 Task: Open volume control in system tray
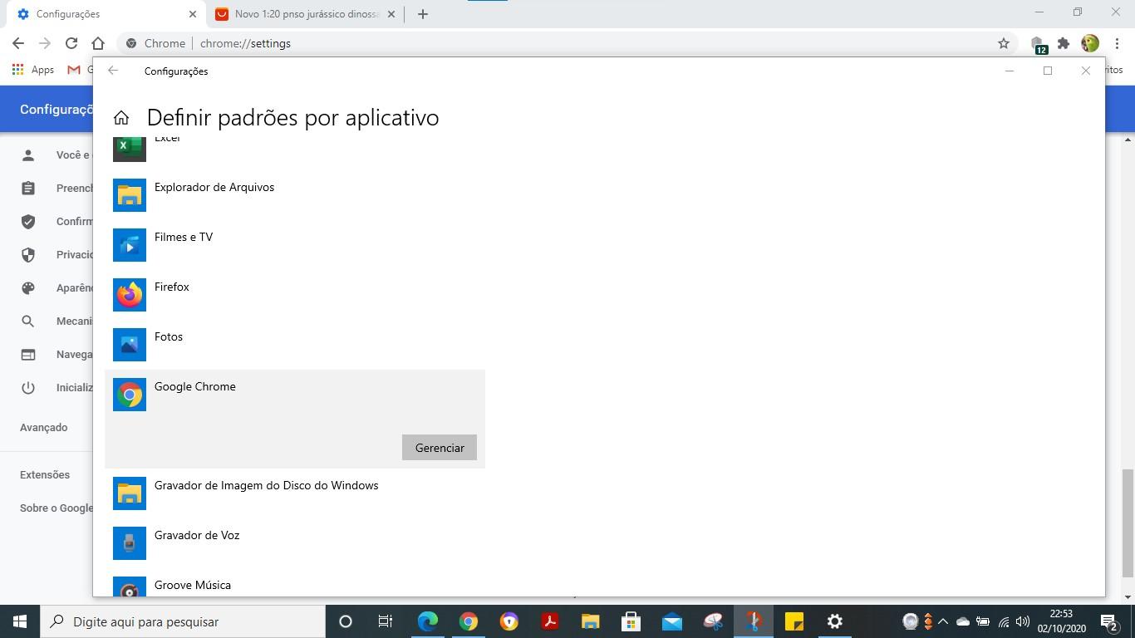1023,621
